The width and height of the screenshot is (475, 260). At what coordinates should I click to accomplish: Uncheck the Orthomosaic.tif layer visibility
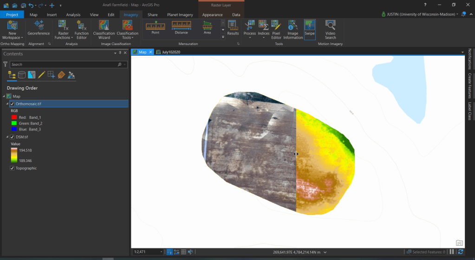click(x=12, y=104)
